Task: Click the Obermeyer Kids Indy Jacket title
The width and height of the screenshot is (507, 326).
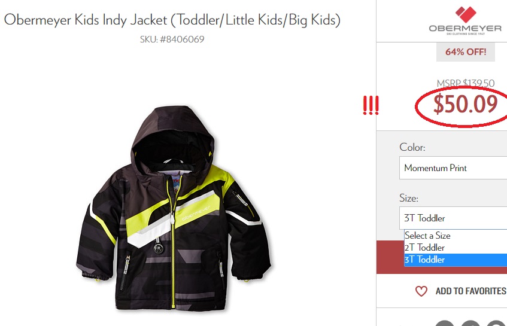Action: [172, 20]
